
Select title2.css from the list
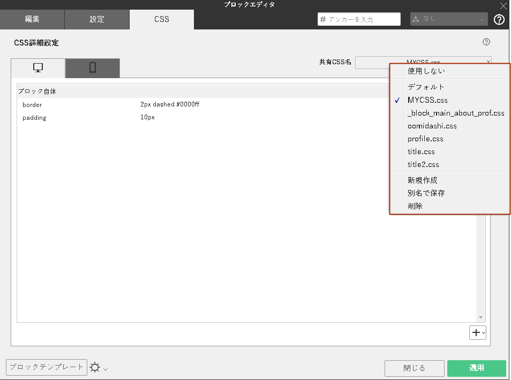(x=450, y=164)
